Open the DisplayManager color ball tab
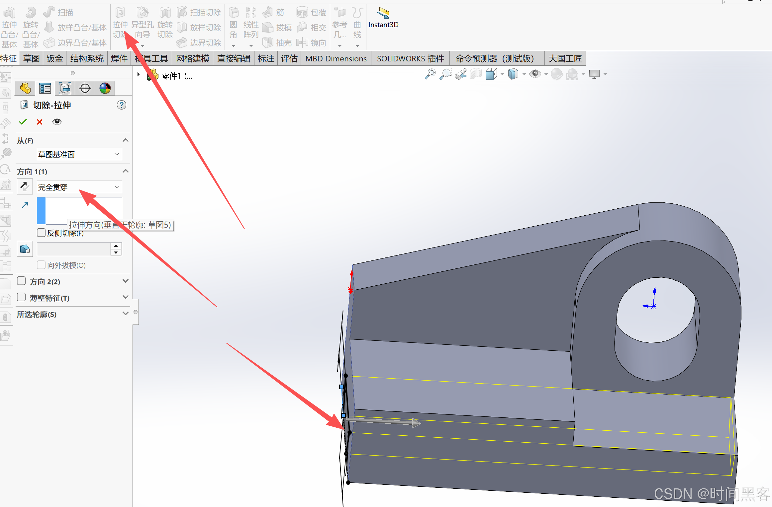This screenshot has height=507, width=772. [x=105, y=88]
